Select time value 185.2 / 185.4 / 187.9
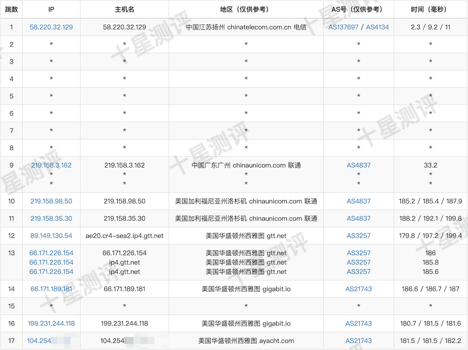Image resolution: width=468 pixels, height=350 pixels. pyautogui.click(x=430, y=201)
